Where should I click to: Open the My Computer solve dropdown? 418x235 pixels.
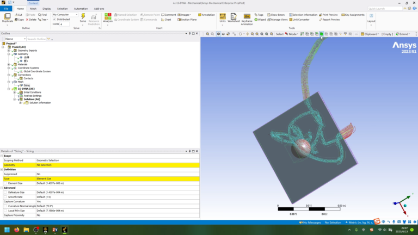[x=65, y=15]
